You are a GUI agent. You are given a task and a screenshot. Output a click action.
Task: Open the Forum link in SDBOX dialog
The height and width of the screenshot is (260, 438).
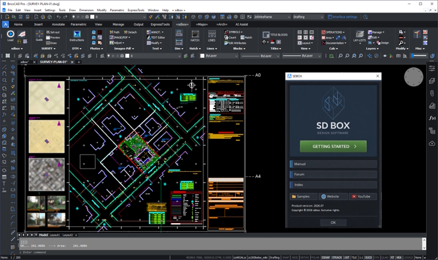point(333,174)
